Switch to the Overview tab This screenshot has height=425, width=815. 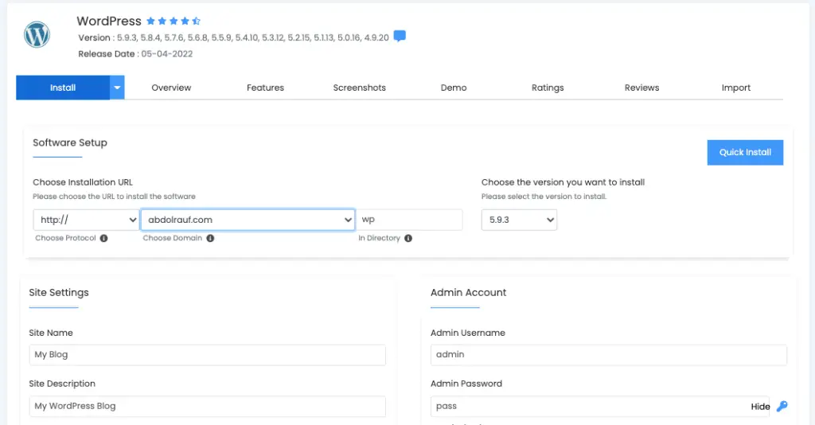point(172,88)
